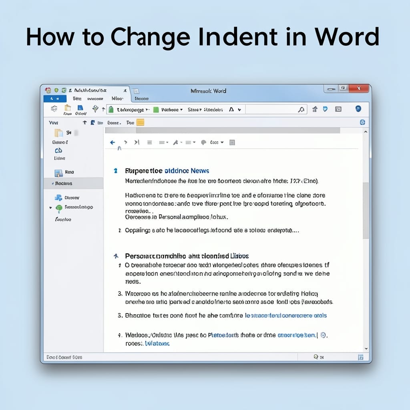Click the blue shield icon right of search
This screenshot has height=410, width=410.
coord(325,109)
